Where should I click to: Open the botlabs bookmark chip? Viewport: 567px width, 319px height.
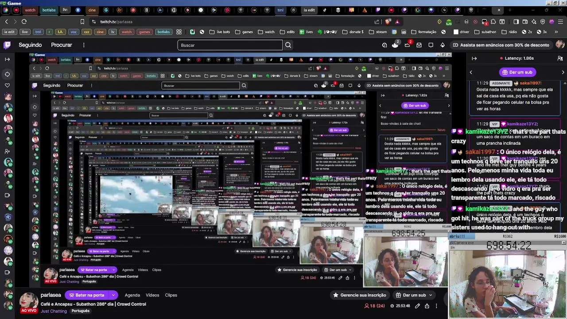[x=163, y=32]
